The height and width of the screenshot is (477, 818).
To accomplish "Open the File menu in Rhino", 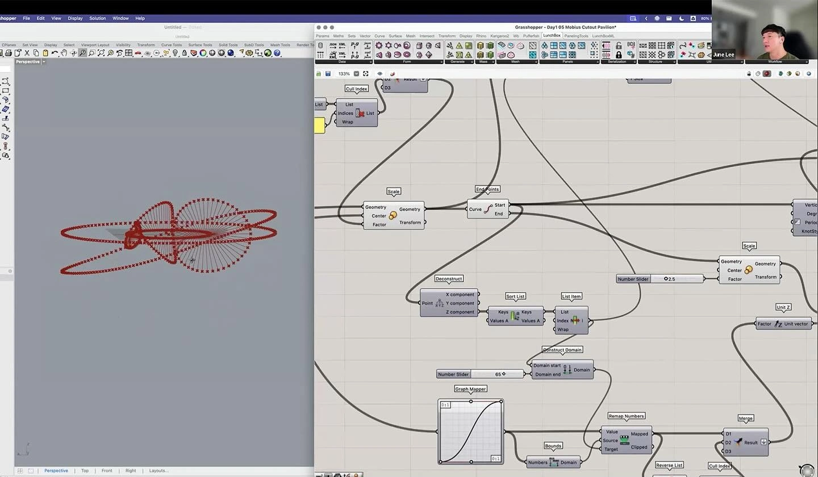I will 26,18.
